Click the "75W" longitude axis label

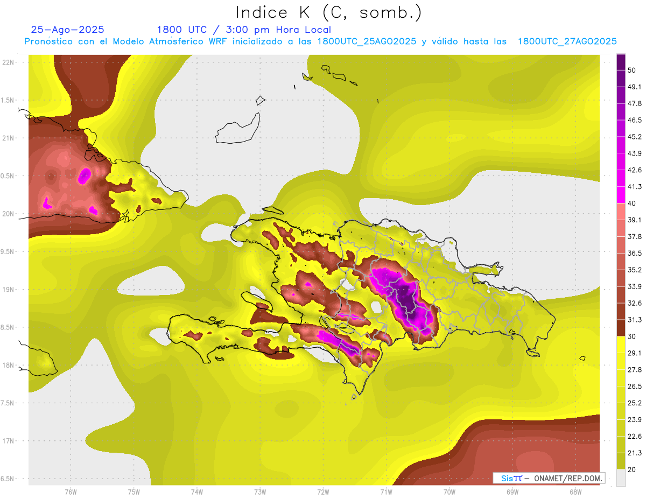[x=134, y=491]
